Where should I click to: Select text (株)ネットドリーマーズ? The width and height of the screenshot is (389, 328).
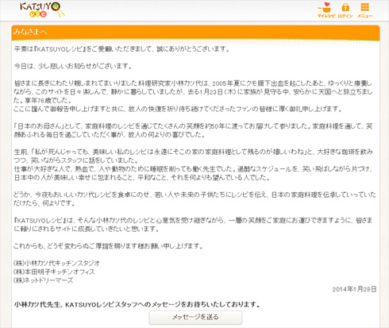pyautogui.click(x=43, y=280)
